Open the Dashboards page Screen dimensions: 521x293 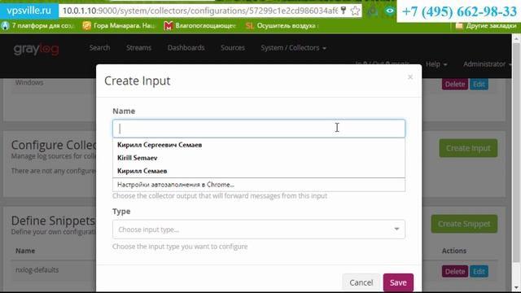(x=186, y=48)
